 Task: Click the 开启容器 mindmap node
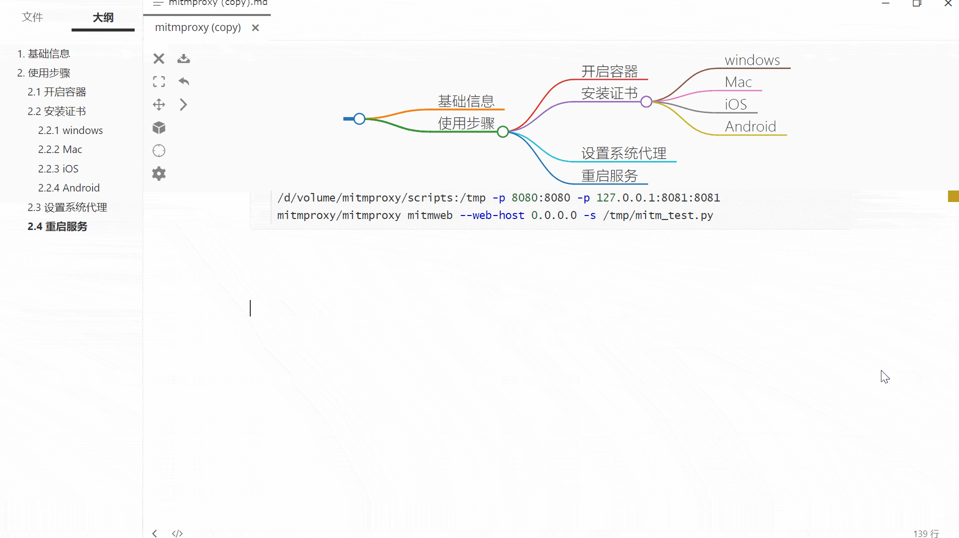(609, 71)
